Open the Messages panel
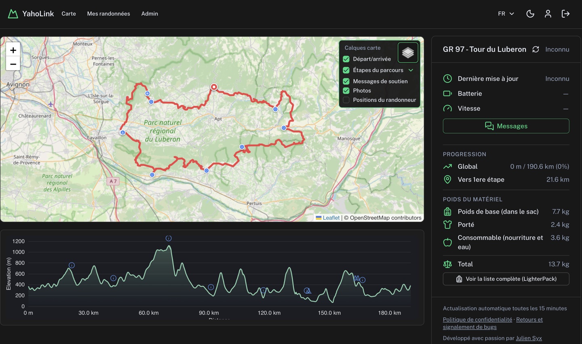The width and height of the screenshot is (582, 344). [506, 126]
